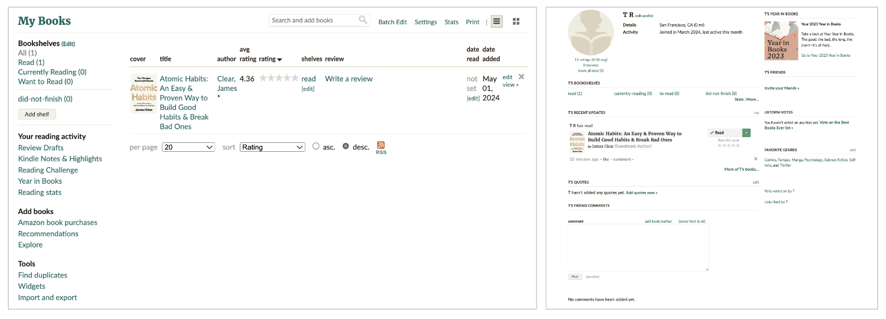The height and width of the screenshot is (319, 886).
Task: Click inside the comment text area
Action: coord(639,248)
